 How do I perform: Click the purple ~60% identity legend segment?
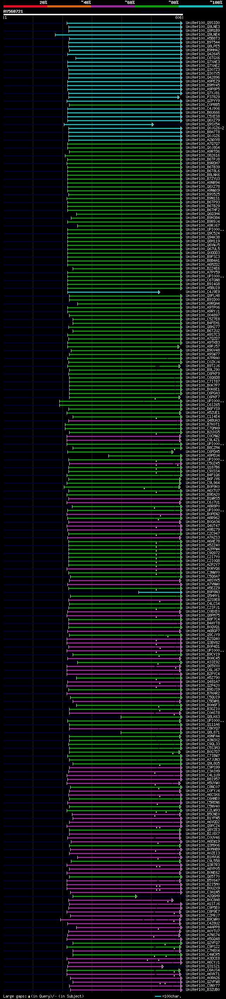point(113,6)
